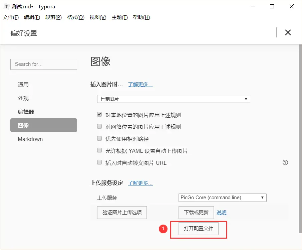Screen dimensions: 302x250
Task: Open the 上传图片 insert-action dropdown
Action: (x=174, y=99)
